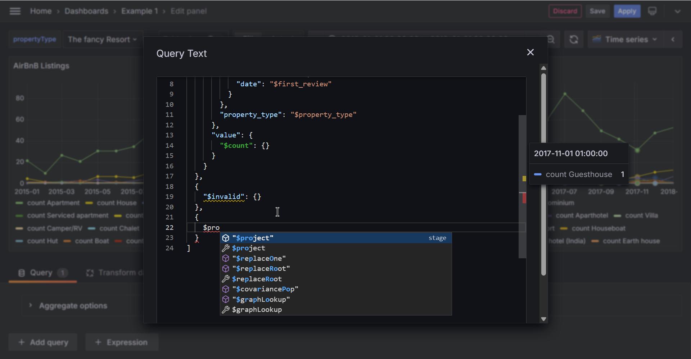Screen dimensions: 691x359
Task: Click the refresh dashboard icon
Action: click(x=574, y=40)
